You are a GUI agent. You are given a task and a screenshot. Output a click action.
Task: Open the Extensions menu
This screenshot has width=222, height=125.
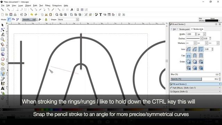click(x=57, y=6)
